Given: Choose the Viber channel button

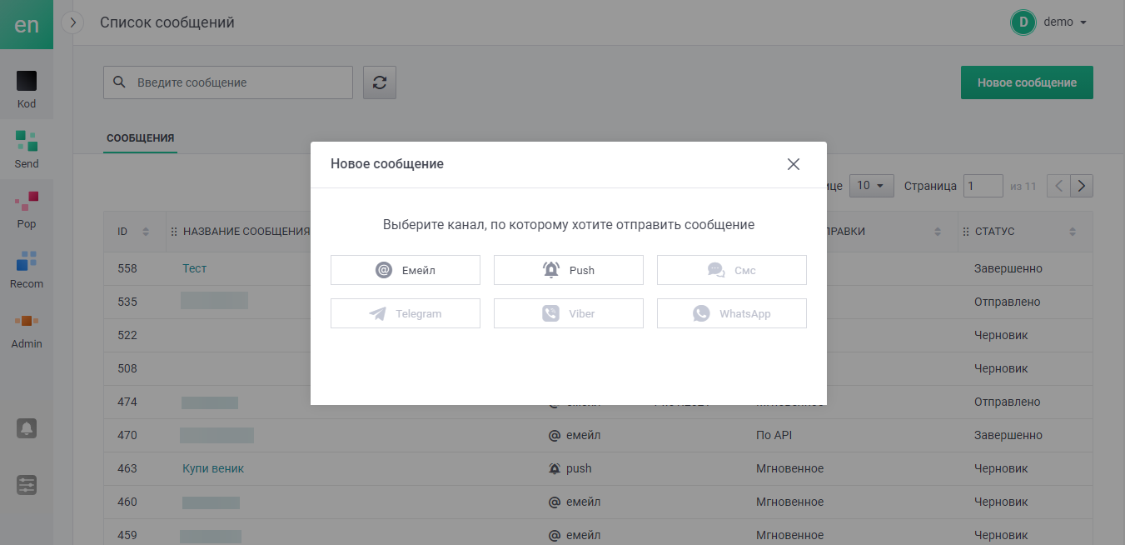Looking at the screenshot, I should 569,313.
